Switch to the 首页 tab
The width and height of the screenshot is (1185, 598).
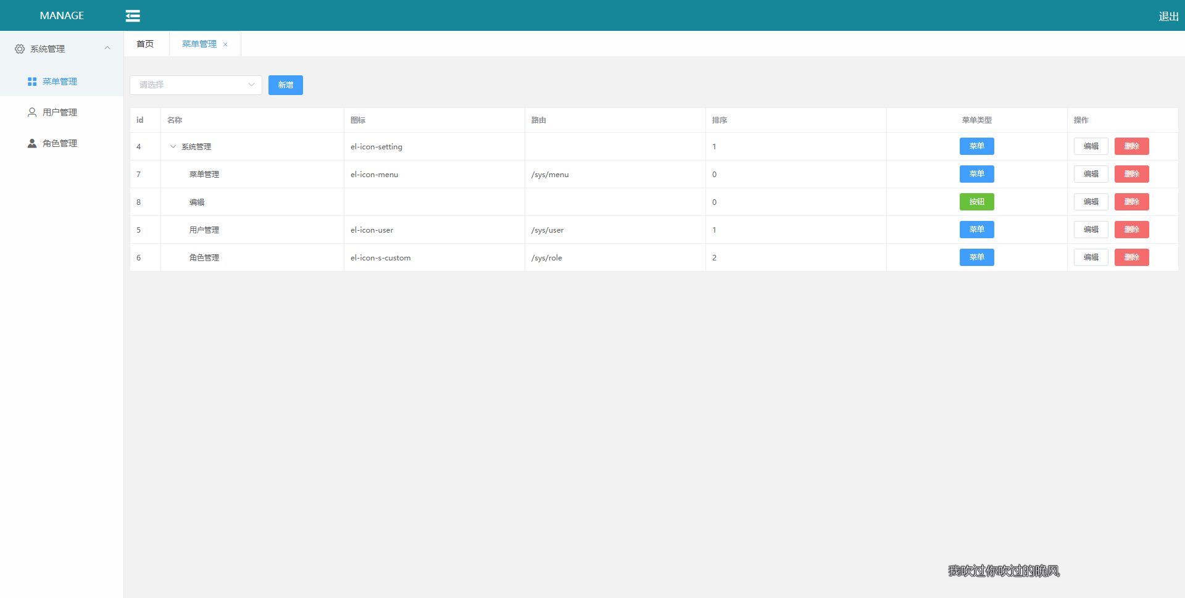point(145,44)
